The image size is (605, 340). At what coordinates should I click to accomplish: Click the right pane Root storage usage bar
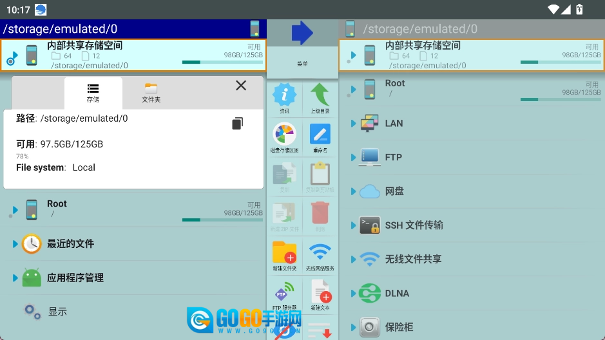561,99
